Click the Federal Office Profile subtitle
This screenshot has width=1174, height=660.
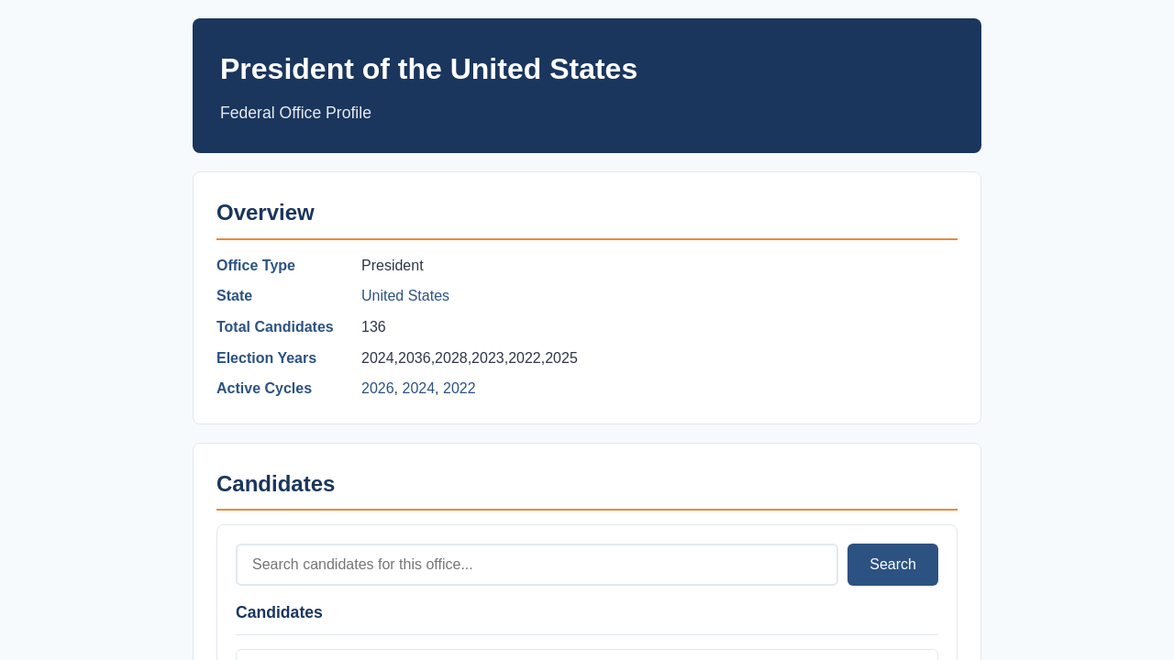pyautogui.click(x=295, y=113)
